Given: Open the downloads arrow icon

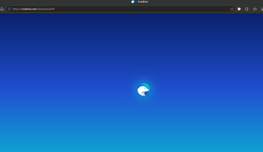Looking at the screenshot, I should pos(262,9).
